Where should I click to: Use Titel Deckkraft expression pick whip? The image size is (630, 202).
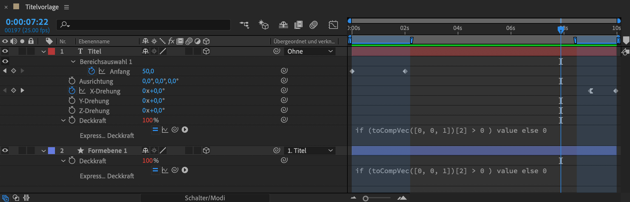(x=175, y=130)
